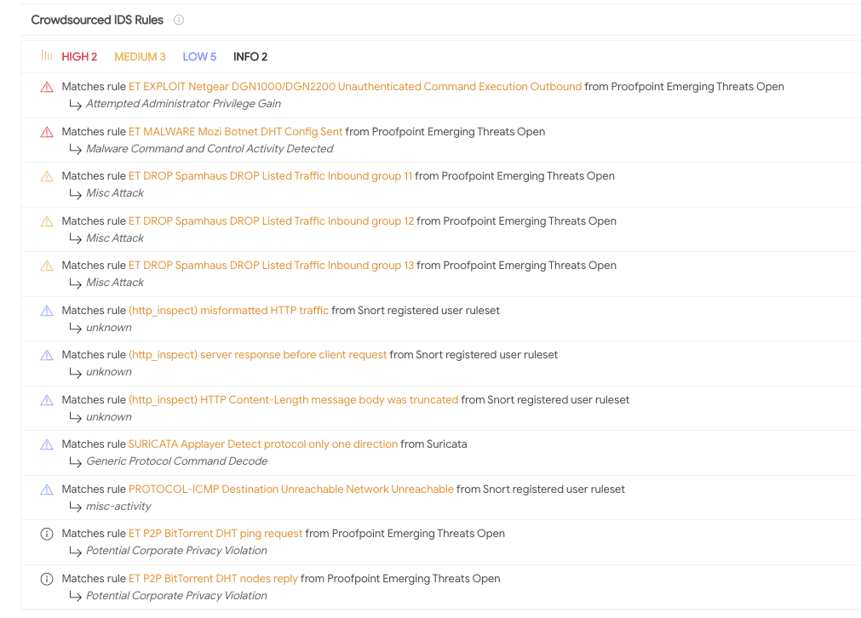The height and width of the screenshot is (618, 861).
Task: Open ET MALWARE Mozi Botnet DHT Config link
Action: coord(235,132)
